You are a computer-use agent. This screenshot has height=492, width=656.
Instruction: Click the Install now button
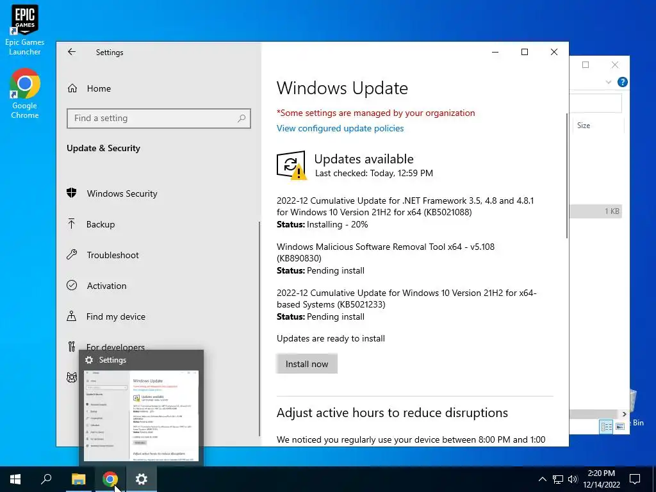pyautogui.click(x=307, y=364)
